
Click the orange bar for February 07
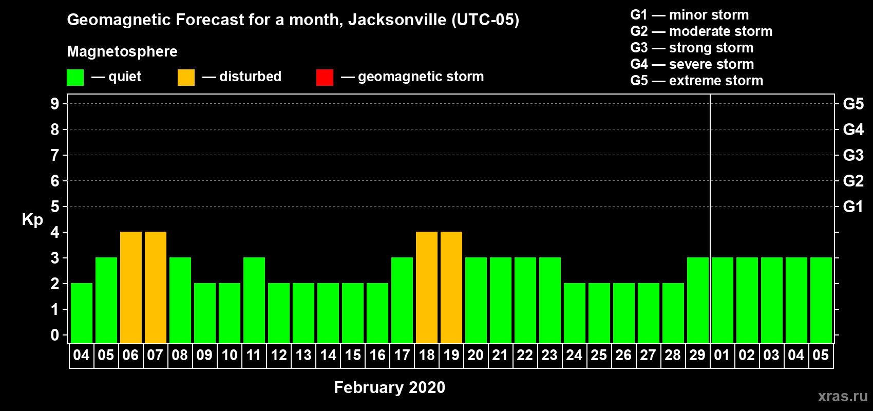(x=156, y=287)
